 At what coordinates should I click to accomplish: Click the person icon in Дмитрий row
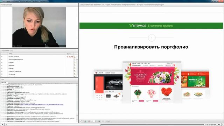[75, 65]
